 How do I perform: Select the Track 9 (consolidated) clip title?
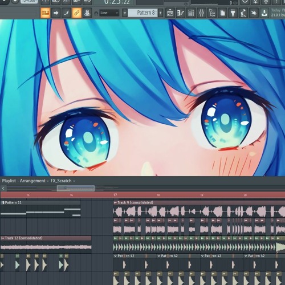[135, 202]
